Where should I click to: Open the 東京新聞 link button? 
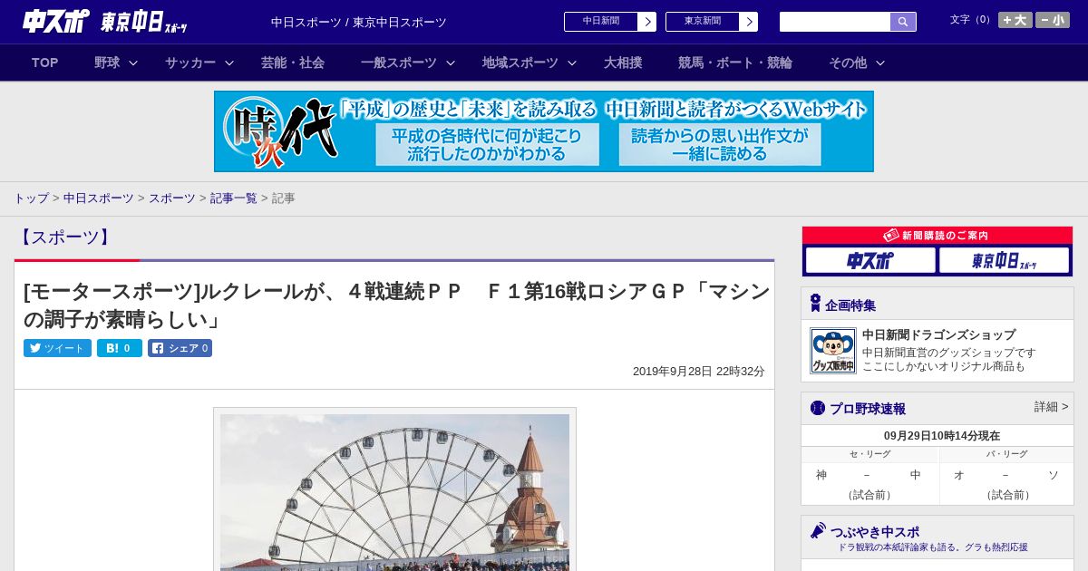tap(703, 22)
